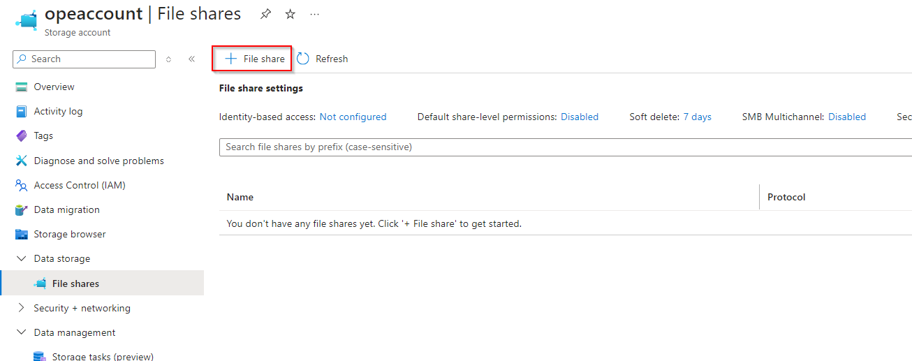Pin the File shares blade
The width and height of the screenshot is (912, 361).
265,14
